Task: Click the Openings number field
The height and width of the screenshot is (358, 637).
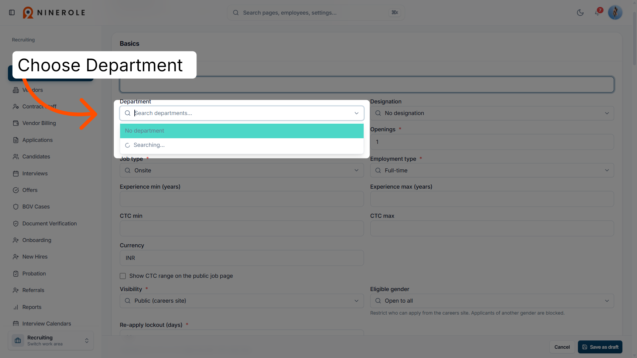Action: coord(492,142)
